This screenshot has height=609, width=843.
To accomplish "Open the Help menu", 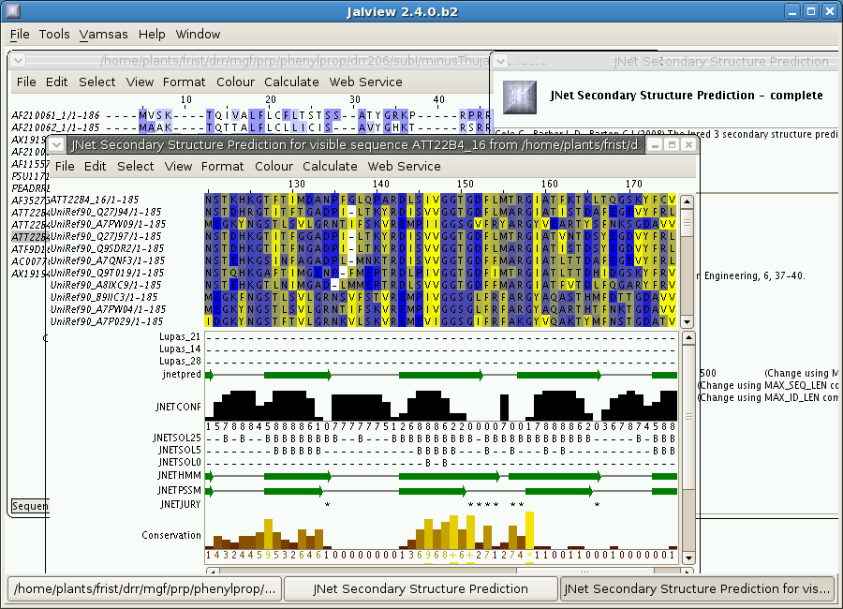I will [152, 35].
